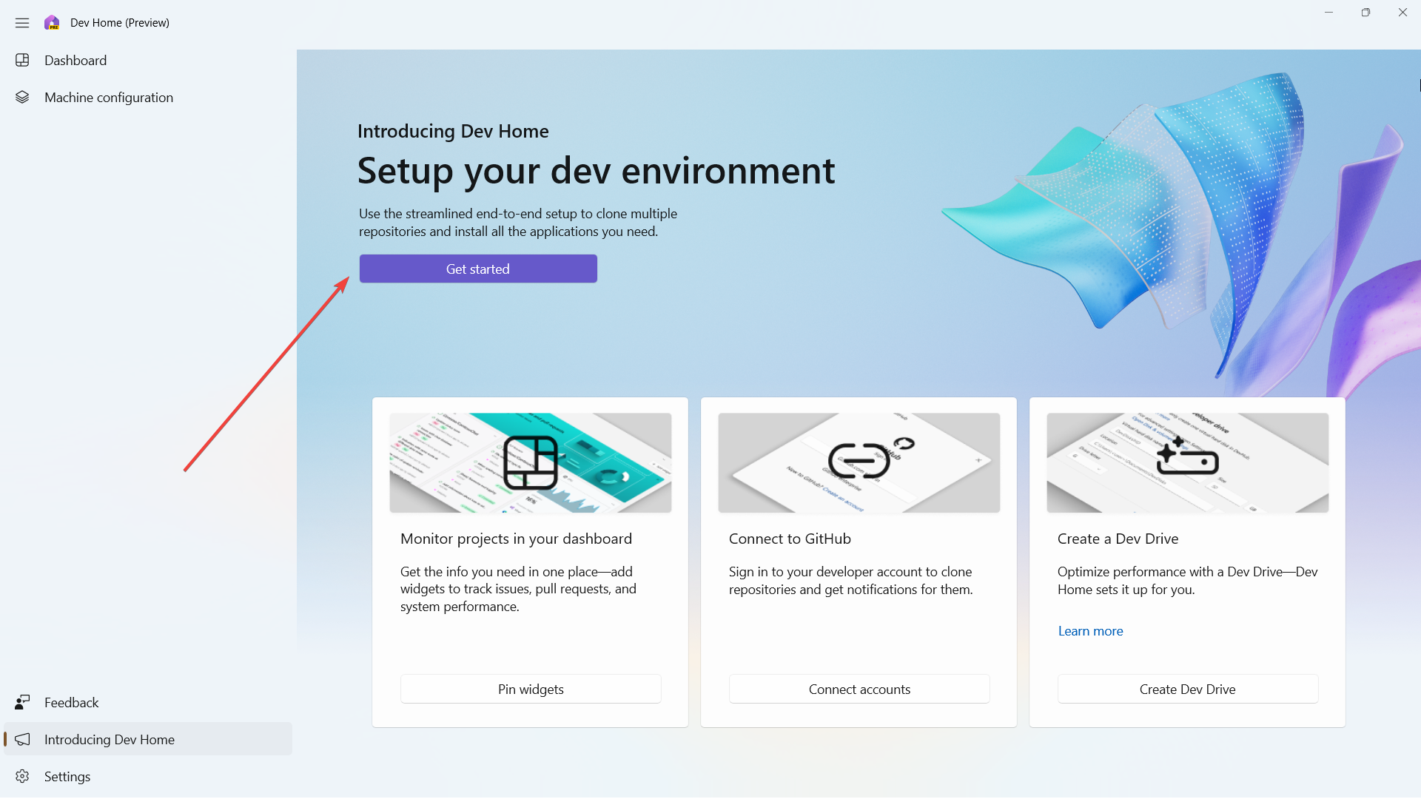This screenshot has height=799, width=1421.
Task: Click the Introducing Dev Home megaphone icon
Action: [x=22, y=739]
